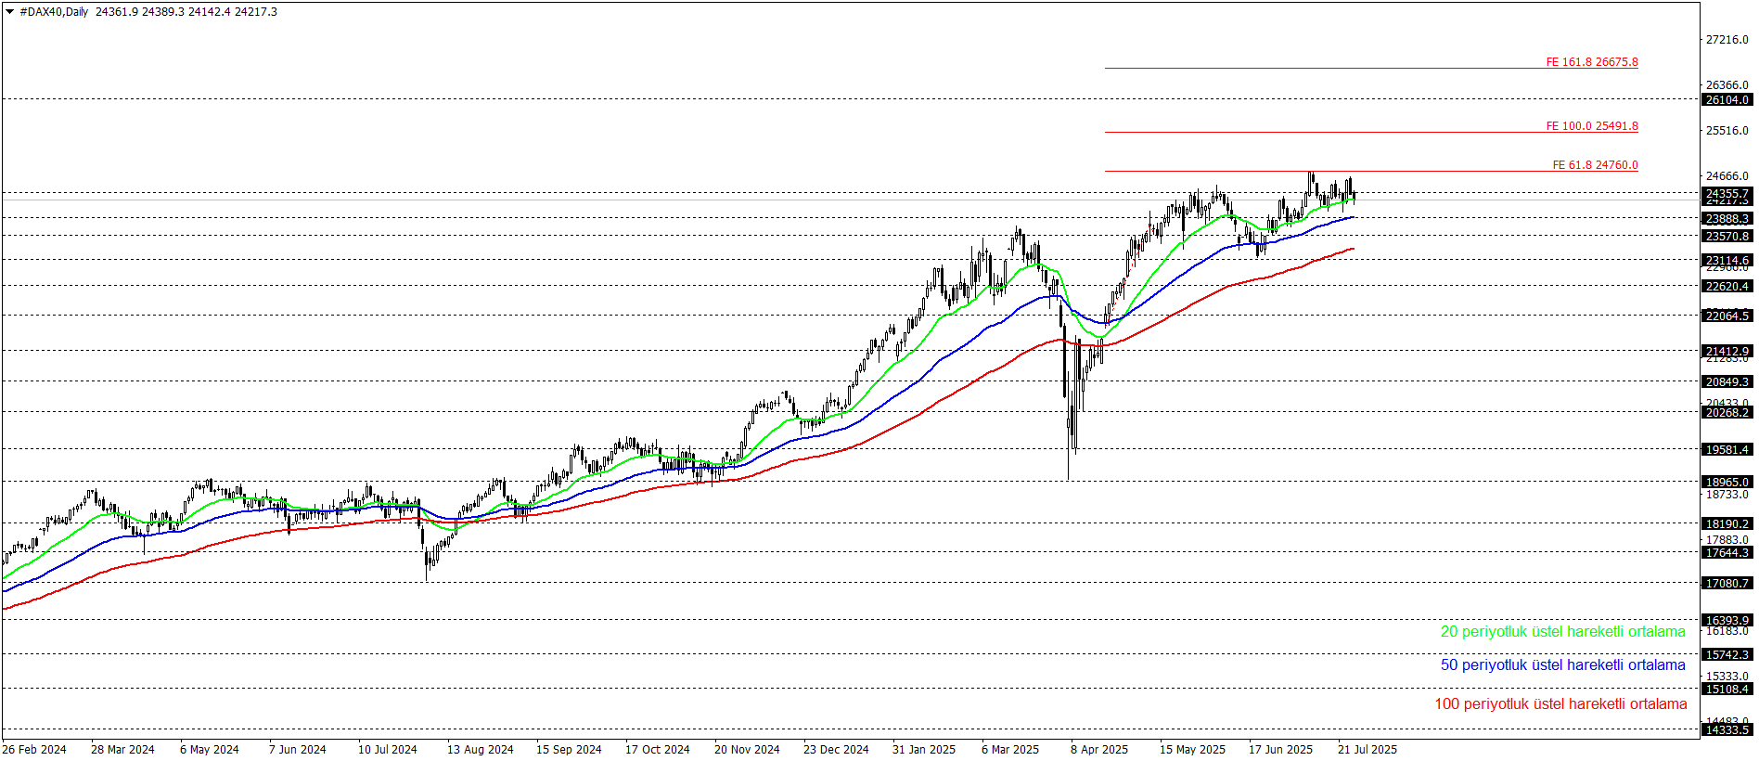Screen dimensions: 1759x761
Task: Click the 25516.0 price scale value
Action: 1727,131
